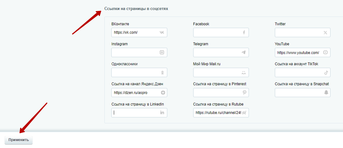Click the YouTube play icon
343x148 pixels.
(325, 52)
